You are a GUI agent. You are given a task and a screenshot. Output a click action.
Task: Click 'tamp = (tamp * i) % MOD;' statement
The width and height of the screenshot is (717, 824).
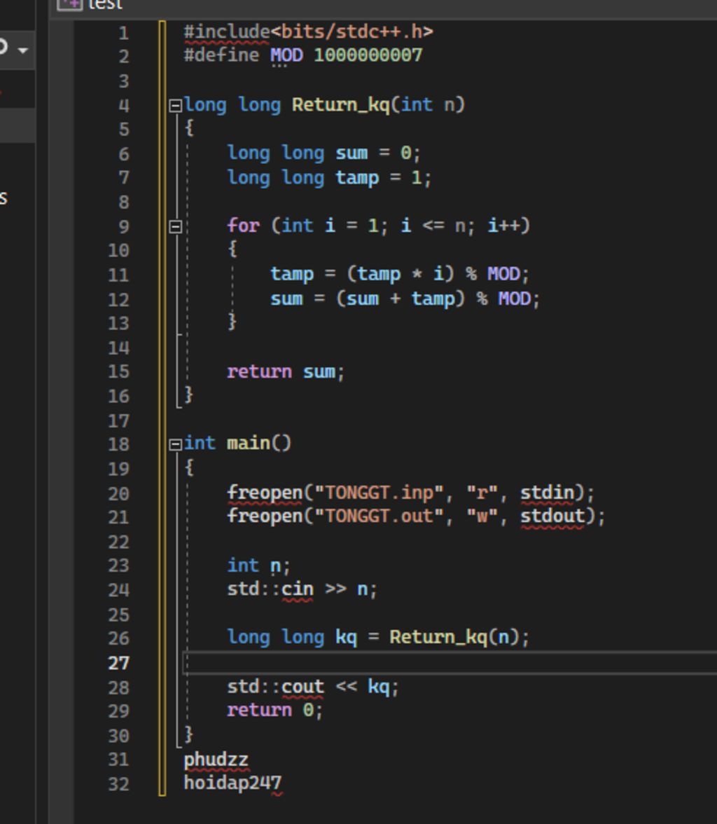coord(400,274)
